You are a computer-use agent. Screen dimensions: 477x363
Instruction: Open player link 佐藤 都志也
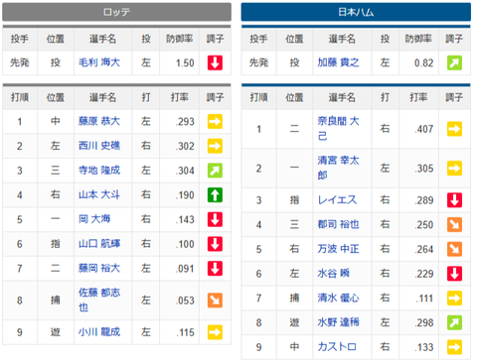point(99,300)
